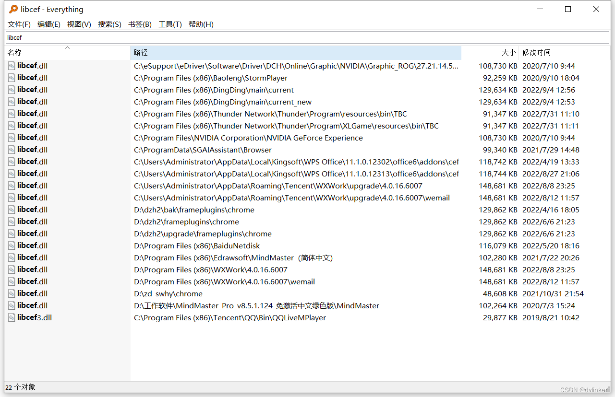Select the dll icon in the Thunder XLGame row
The width and height of the screenshot is (615, 397).
coord(12,126)
